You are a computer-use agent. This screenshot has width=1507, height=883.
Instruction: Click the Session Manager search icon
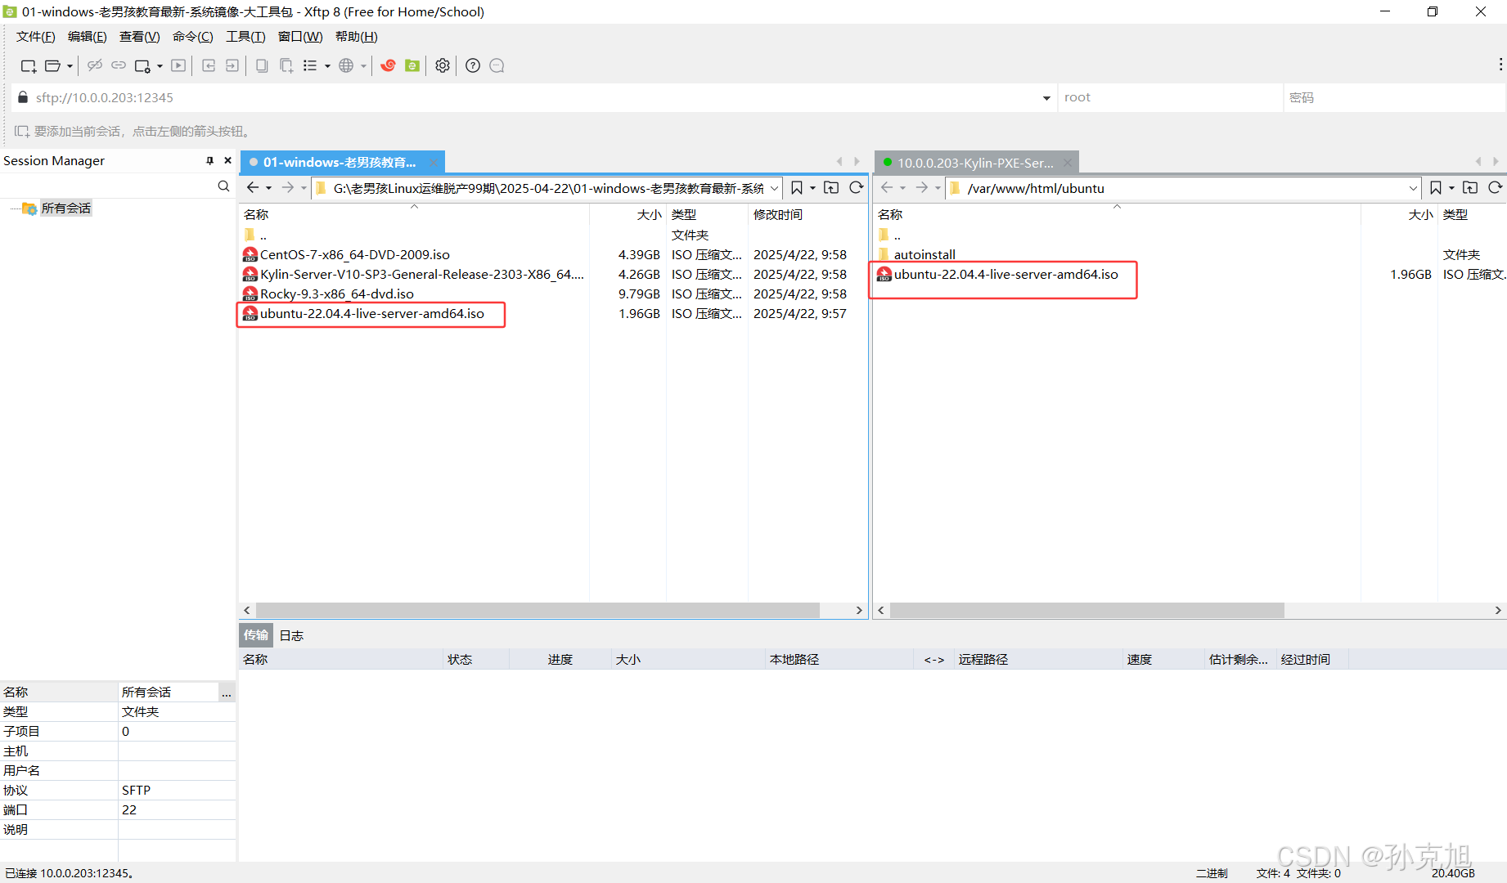click(223, 186)
